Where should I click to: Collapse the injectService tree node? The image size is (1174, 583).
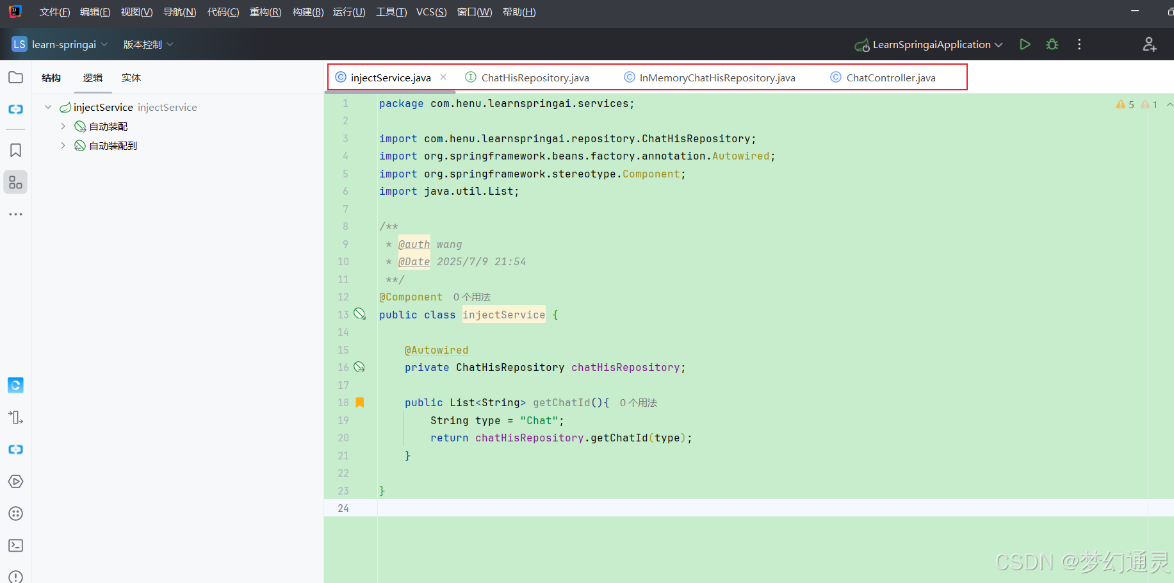48,107
